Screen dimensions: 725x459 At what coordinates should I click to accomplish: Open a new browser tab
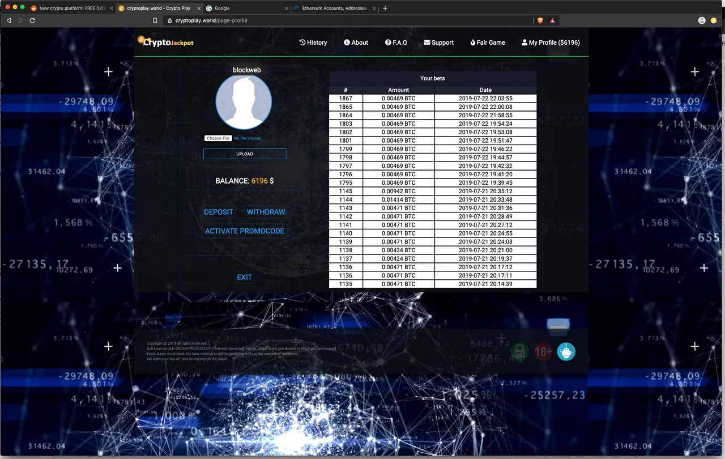pyautogui.click(x=385, y=8)
